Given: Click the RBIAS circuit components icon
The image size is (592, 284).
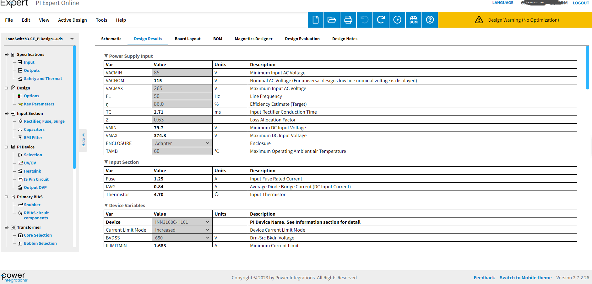Looking at the screenshot, I should (20, 213).
